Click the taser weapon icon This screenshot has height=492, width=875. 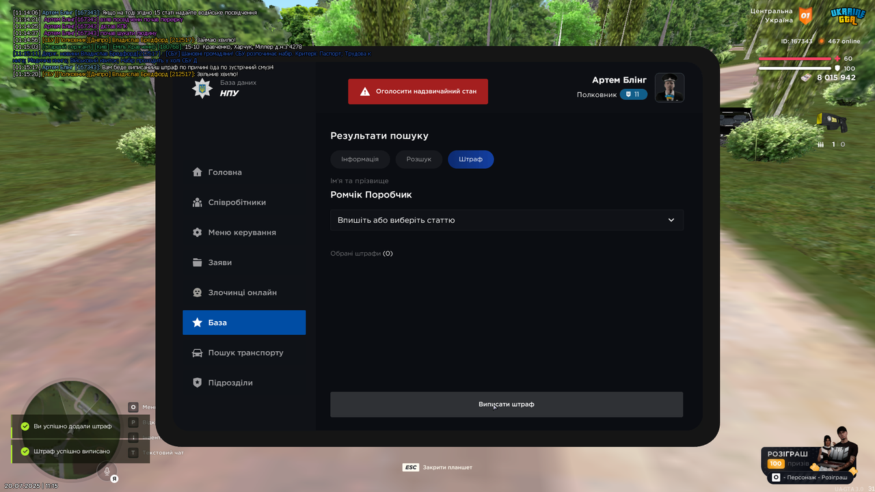[x=833, y=122]
